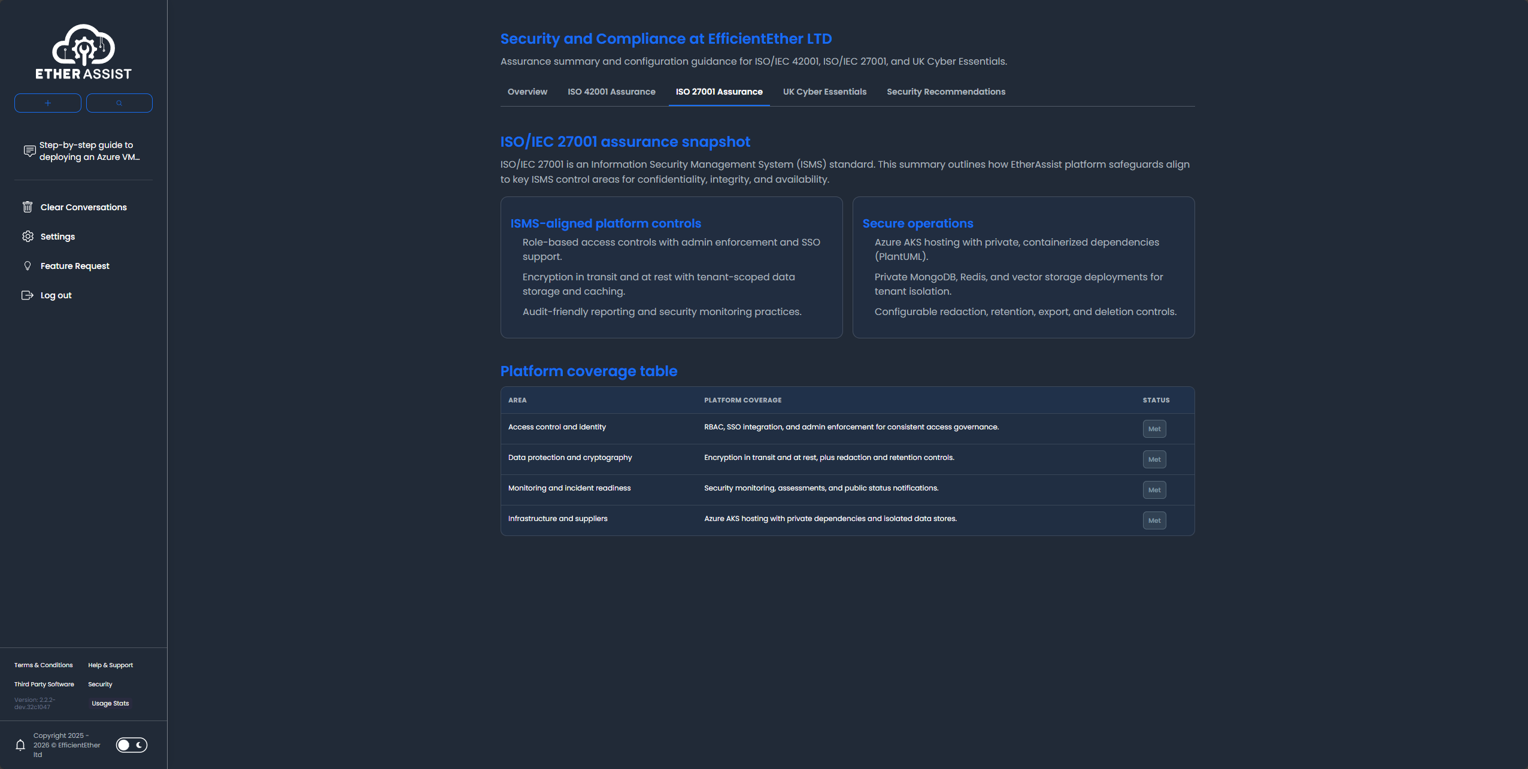Click the 'ISO/IEC 27001 assurance snapshot' heading
The image size is (1528, 769).
625,142
